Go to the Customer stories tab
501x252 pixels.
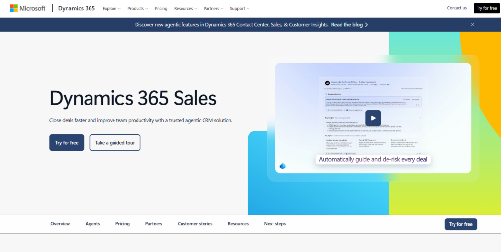point(195,224)
